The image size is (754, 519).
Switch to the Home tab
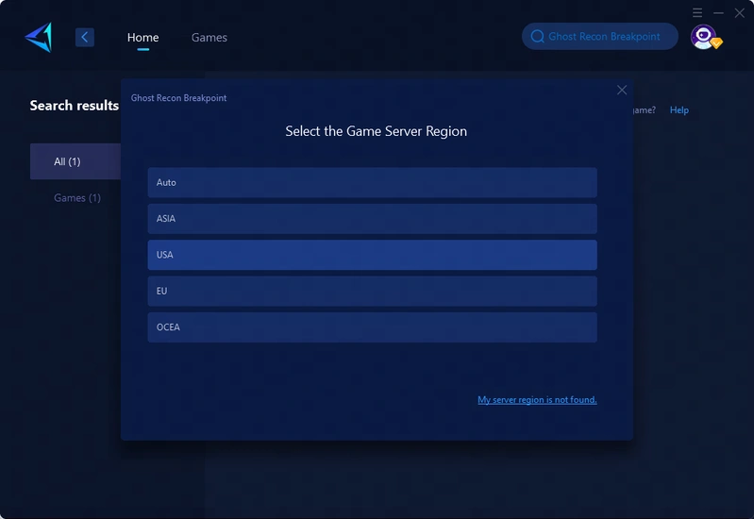tap(142, 38)
